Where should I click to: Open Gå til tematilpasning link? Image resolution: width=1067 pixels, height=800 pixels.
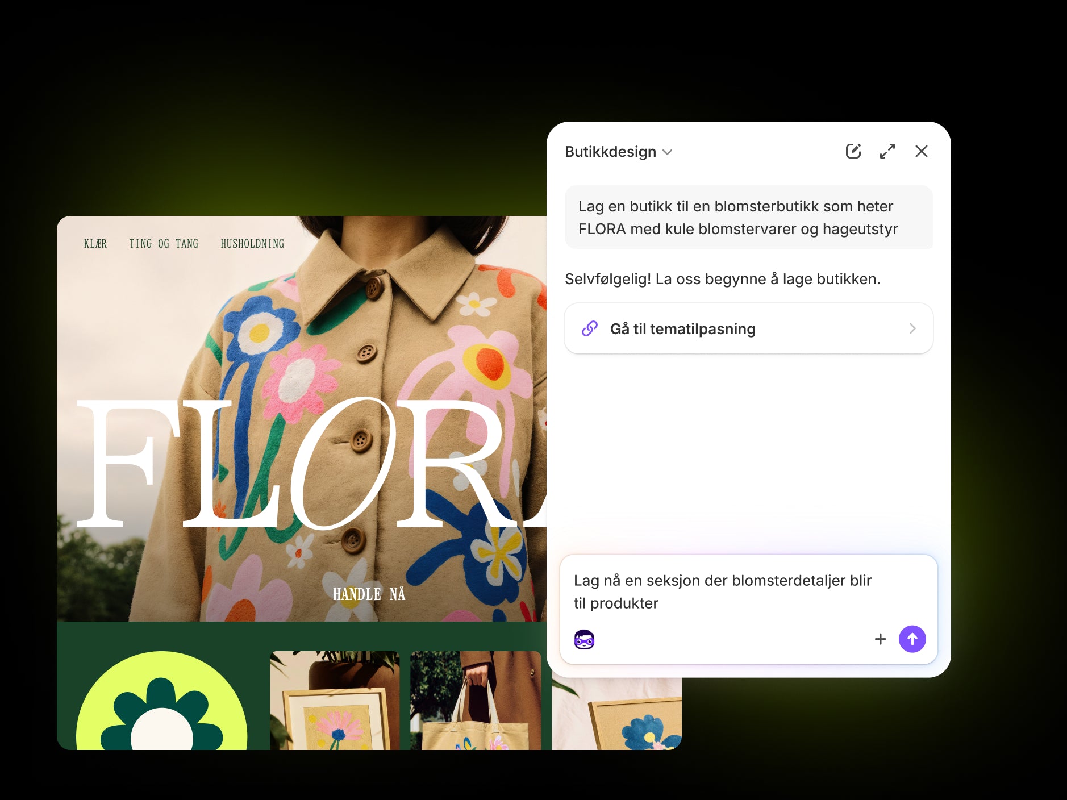[749, 328]
